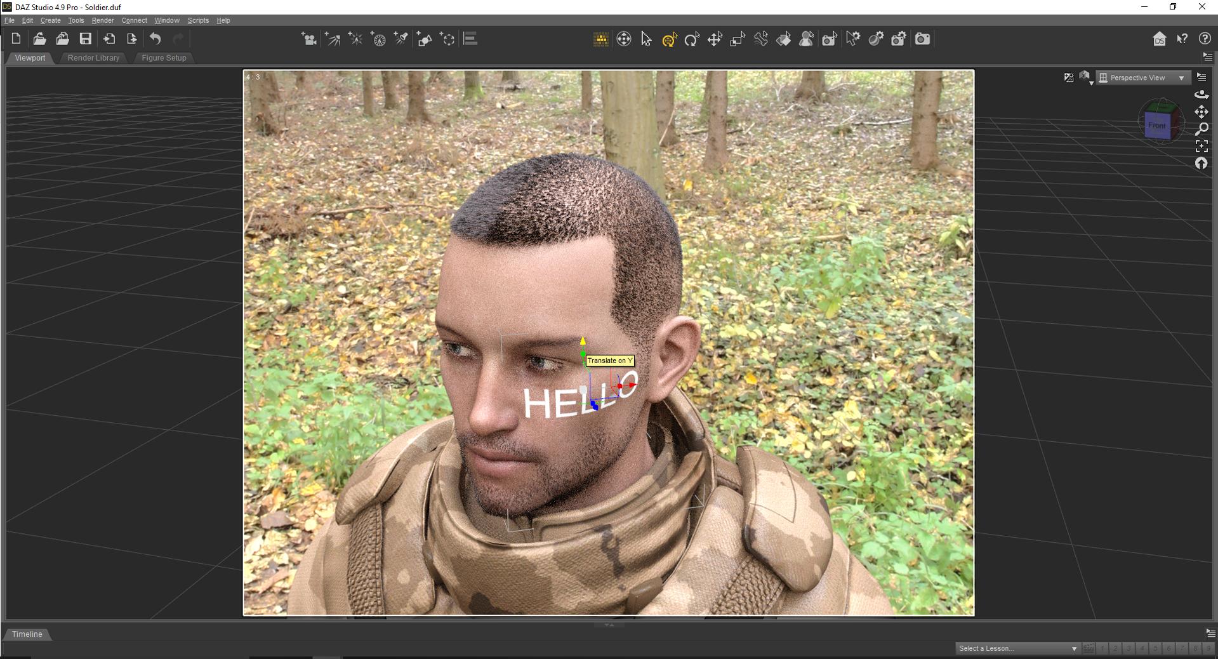The image size is (1218, 659).
Task: Open the viewport options menu icon
Action: [x=1201, y=77]
